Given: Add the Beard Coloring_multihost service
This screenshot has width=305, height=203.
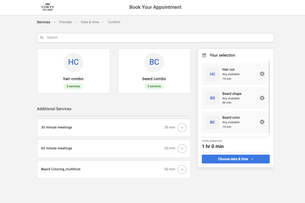Looking at the screenshot, I should 182,169.
